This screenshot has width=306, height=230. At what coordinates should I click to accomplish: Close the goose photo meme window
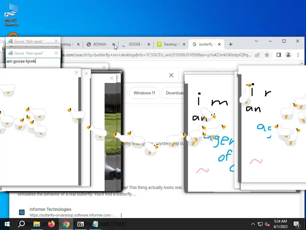pyautogui.click(x=112, y=78)
